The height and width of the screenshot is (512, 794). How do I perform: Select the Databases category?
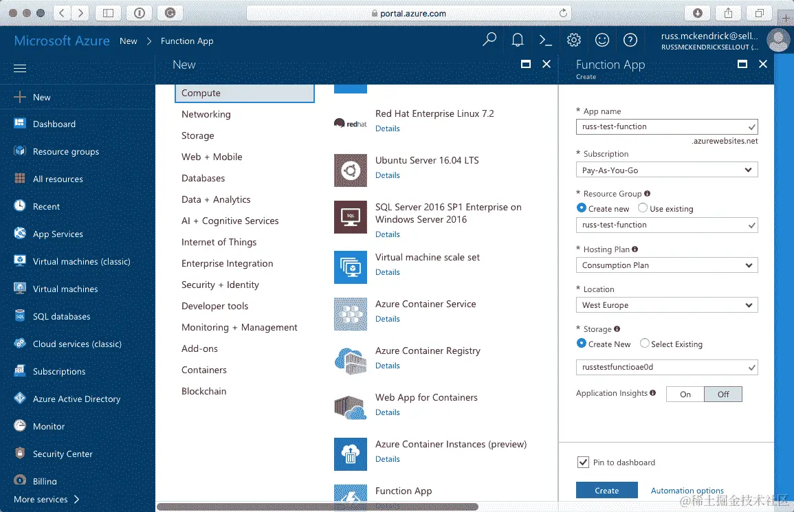[203, 178]
